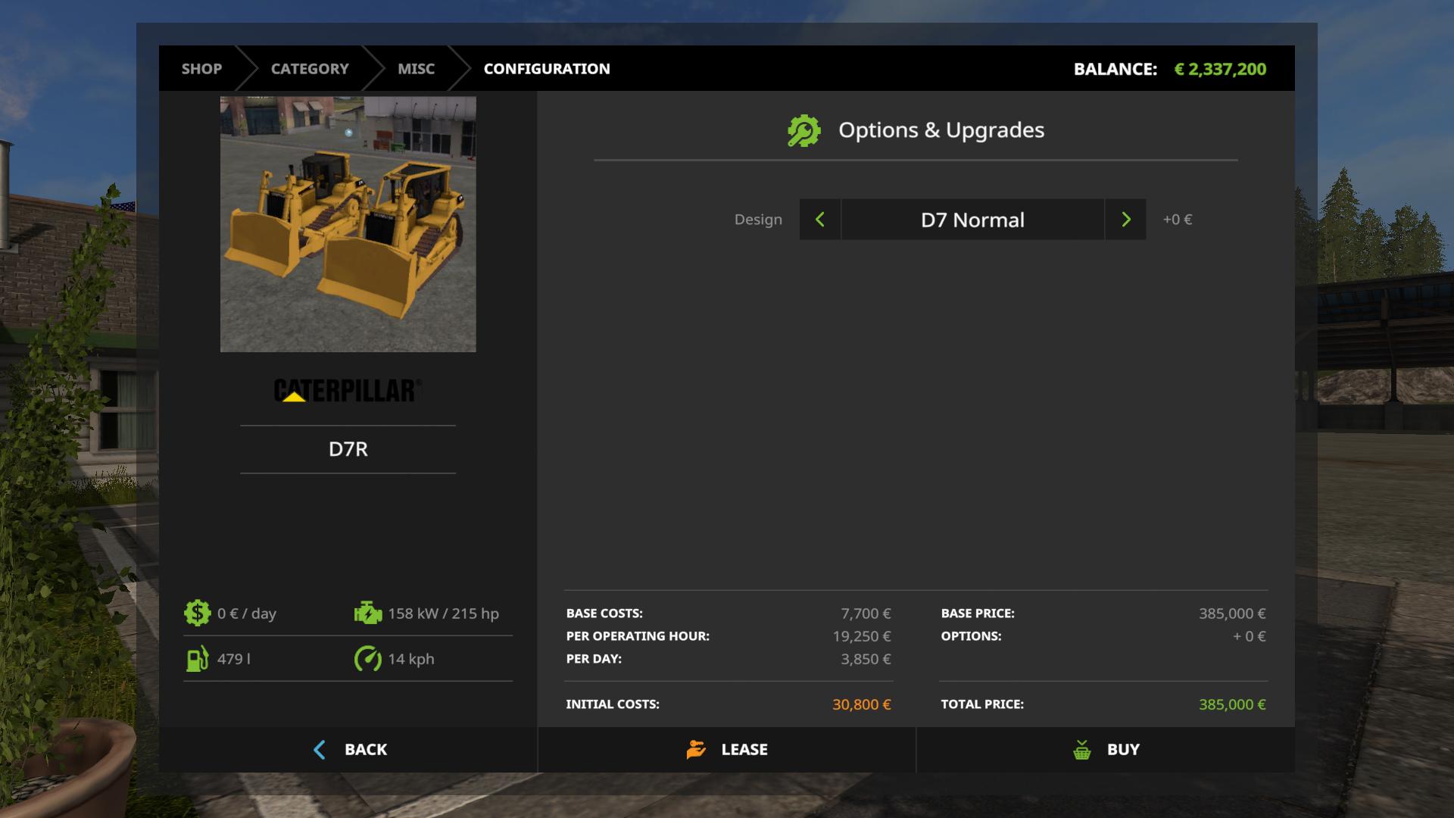
Task: Click the Configuration breadcrumb
Action: (547, 69)
